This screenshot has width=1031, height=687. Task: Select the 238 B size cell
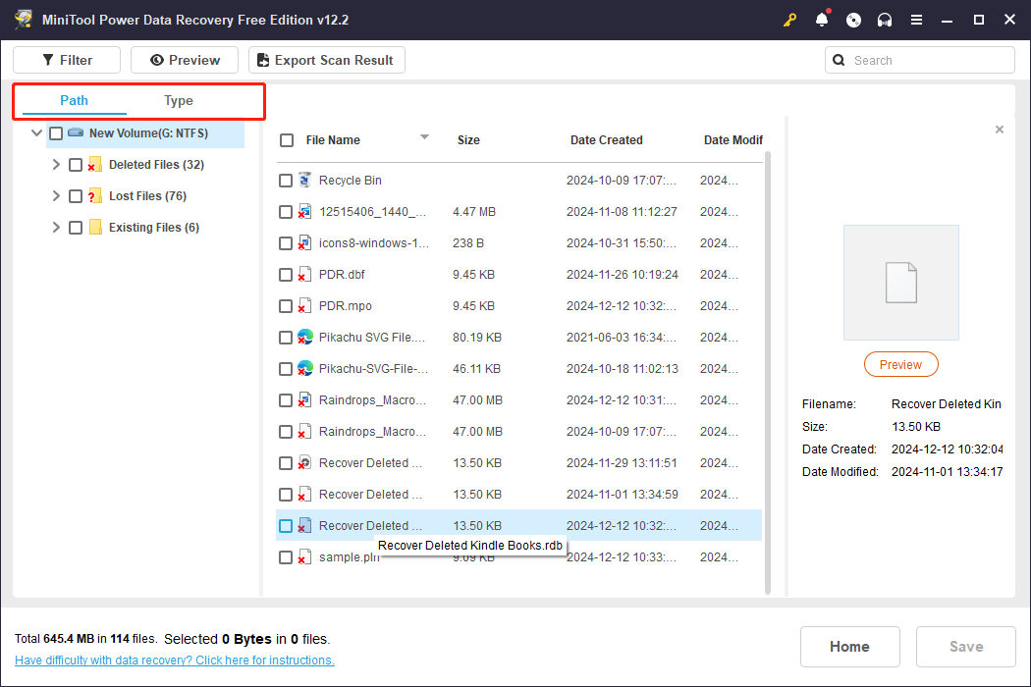click(x=468, y=243)
